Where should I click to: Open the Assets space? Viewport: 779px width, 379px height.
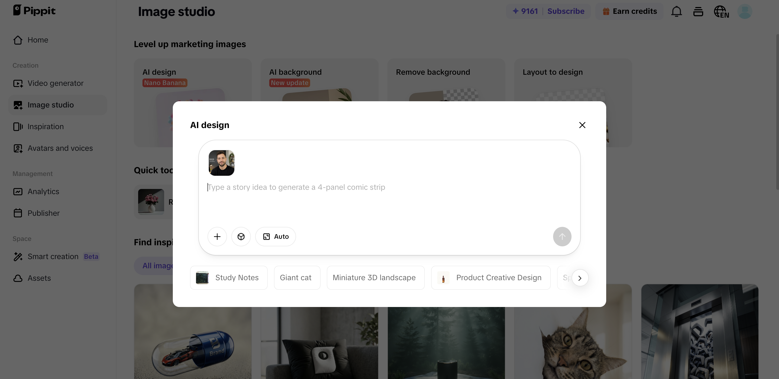click(x=57, y=278)
